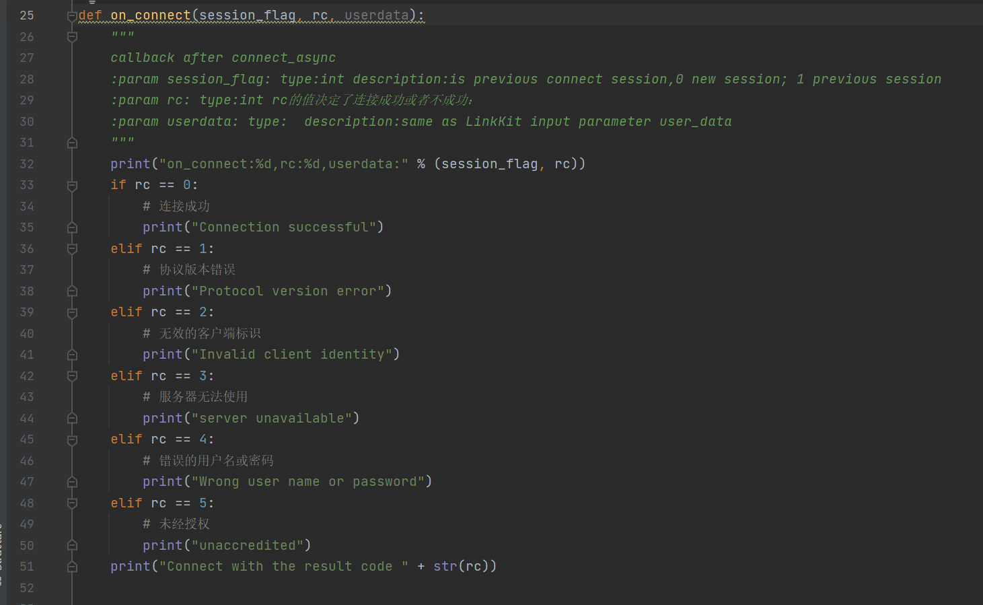983x605 pixels.
Task: Place cursor on the on_connect function name
Action: pyautogui.click(x=151, y=15)
